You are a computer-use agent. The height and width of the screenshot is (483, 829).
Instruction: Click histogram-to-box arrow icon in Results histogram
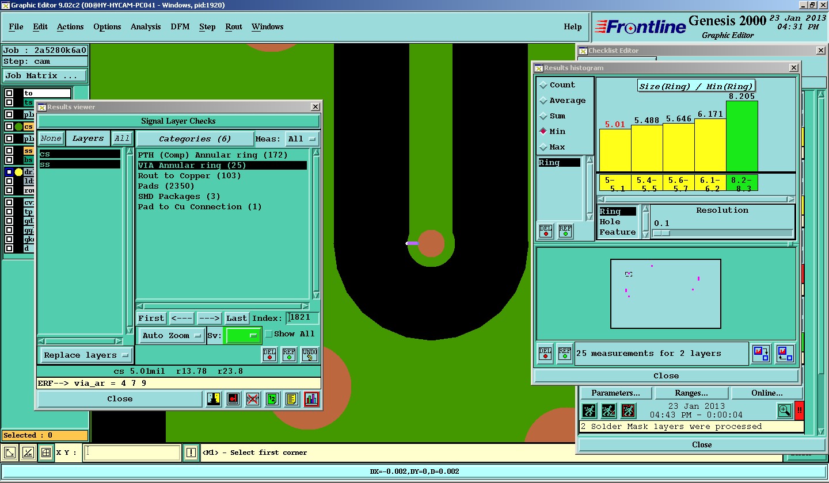(761, 353)
